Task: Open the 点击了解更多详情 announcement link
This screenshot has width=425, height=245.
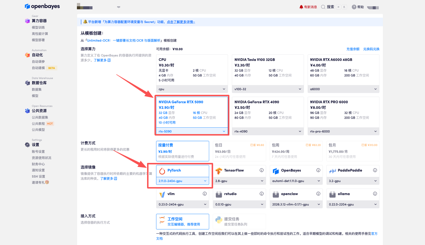Action: click(181, 22)
